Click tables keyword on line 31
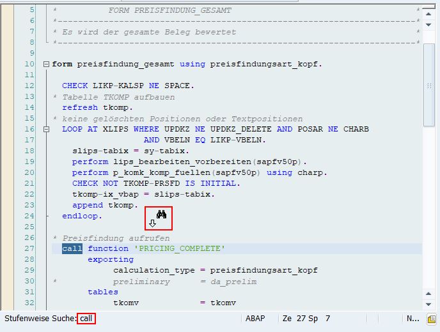 click(x=103, y=292)
